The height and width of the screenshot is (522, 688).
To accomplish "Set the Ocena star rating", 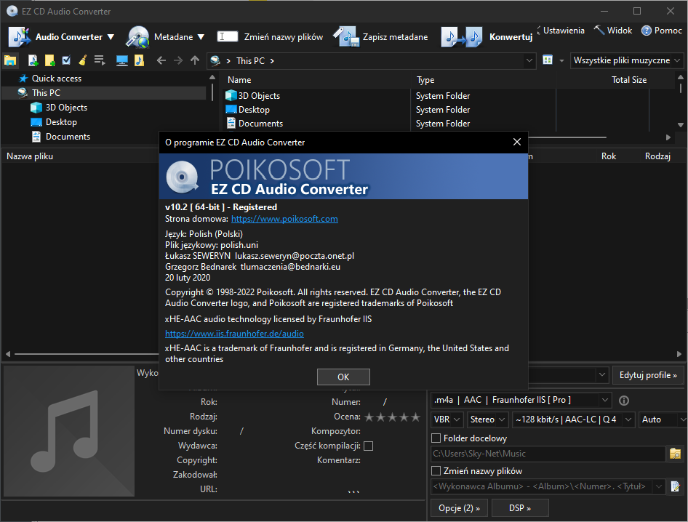I will point(392,417).
